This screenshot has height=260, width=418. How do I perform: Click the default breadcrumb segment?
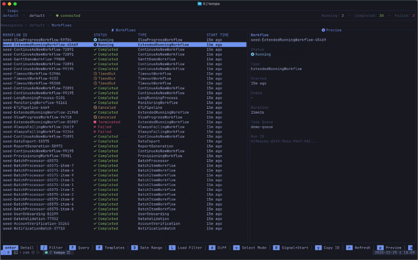(37, 26)
